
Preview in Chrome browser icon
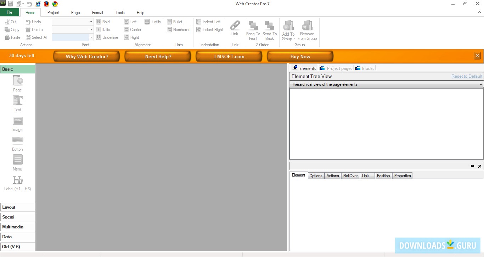pos(55,4)
